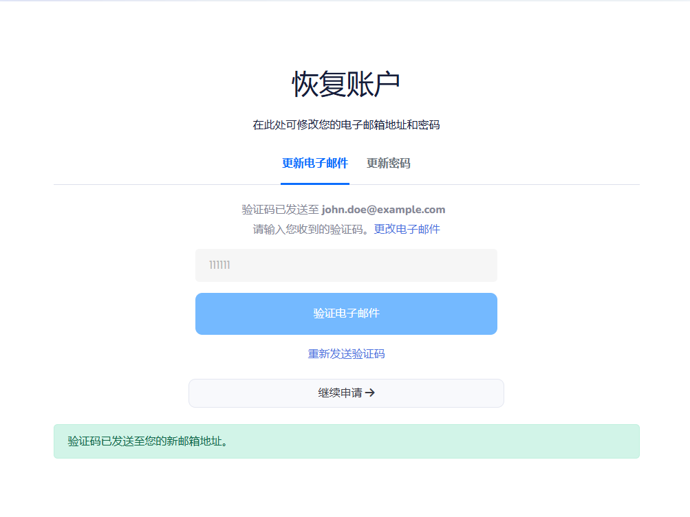Click the 恢复账户 page heading
Viewport: 690px width, 517px height.
[x=346, y=85]
